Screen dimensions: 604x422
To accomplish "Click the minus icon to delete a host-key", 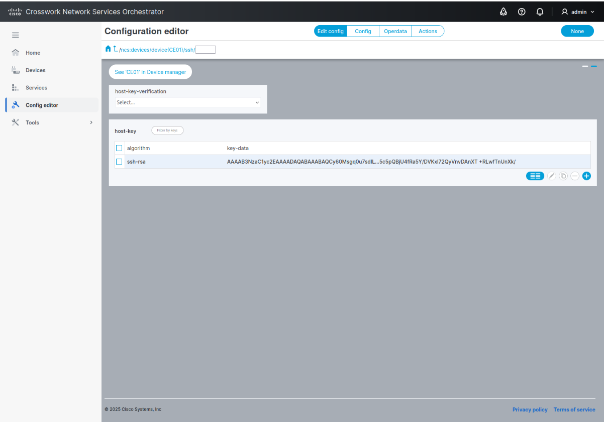I will [575, 176].
